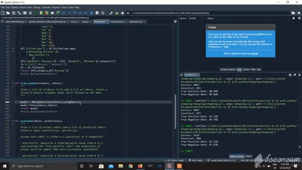Screen dimensions: 302x170
Task: Interrupt the kernel in the console pane
Action: [290, 75]
